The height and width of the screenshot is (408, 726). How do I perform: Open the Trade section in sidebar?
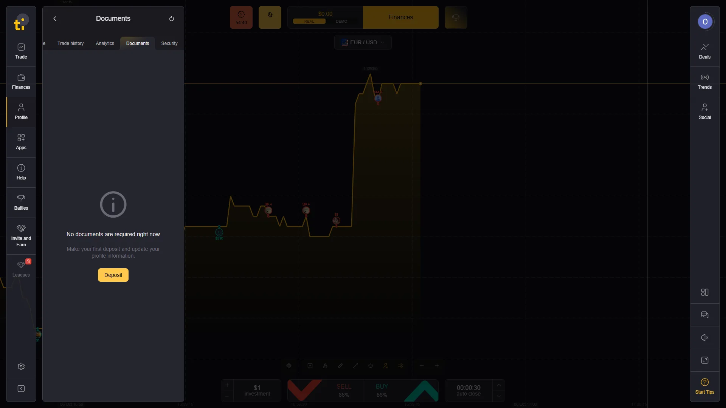(x=21, y=51)
